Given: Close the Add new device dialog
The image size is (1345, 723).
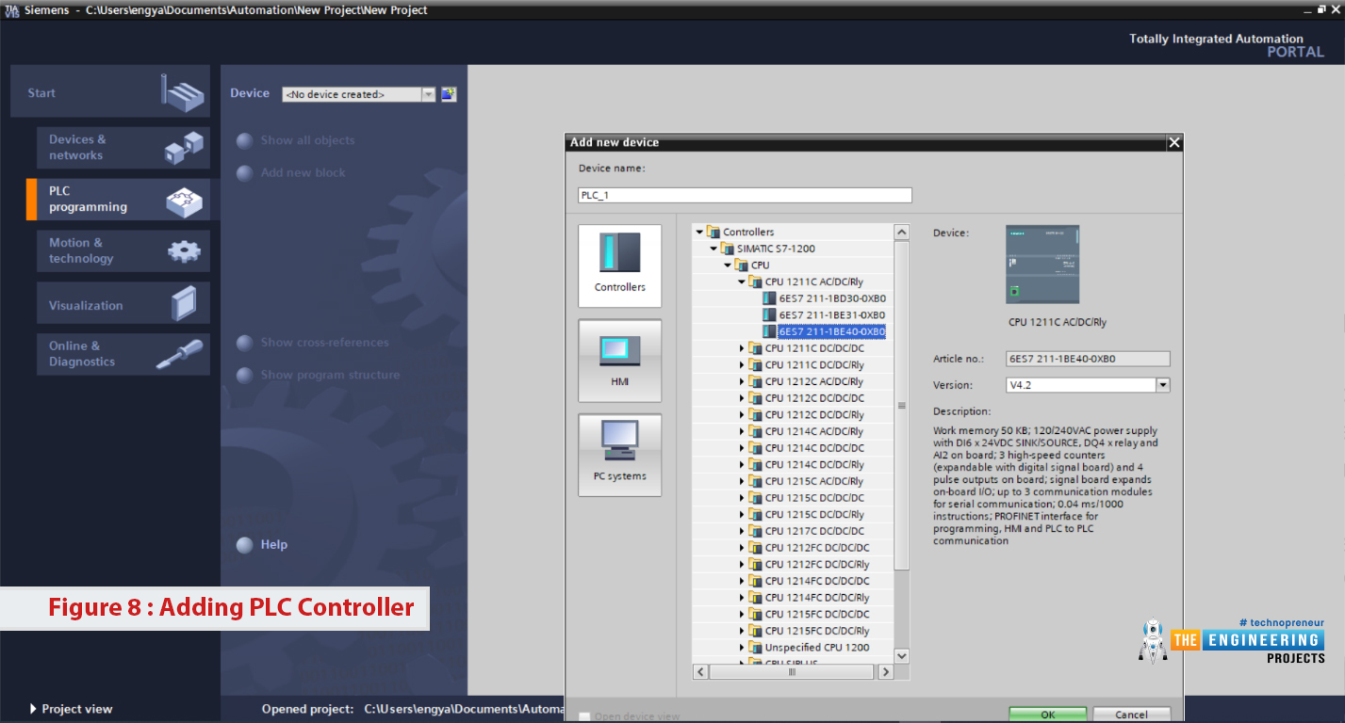Looking at the screenshot, I should pyautogui.click(x=1173, y=142).
